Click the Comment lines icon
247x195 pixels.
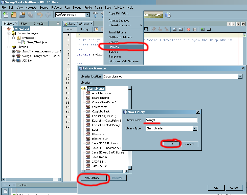coord(203,29)
